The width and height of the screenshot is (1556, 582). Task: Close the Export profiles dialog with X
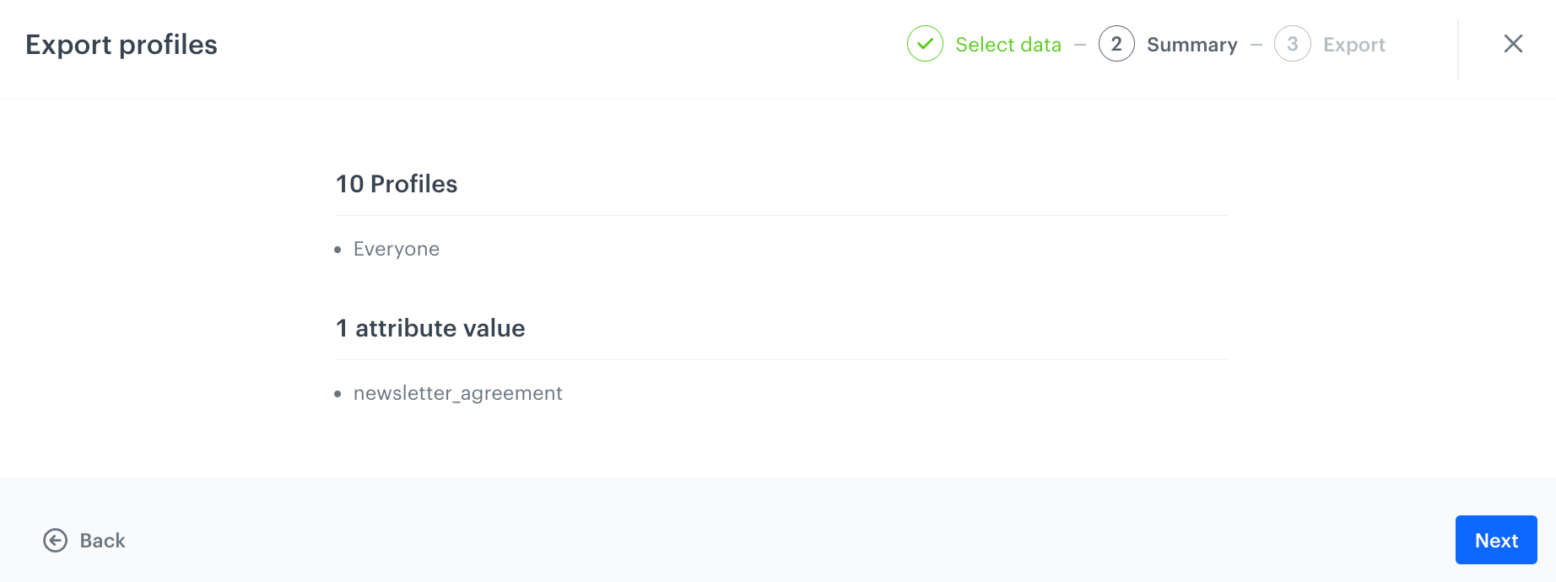[1514, 44]
